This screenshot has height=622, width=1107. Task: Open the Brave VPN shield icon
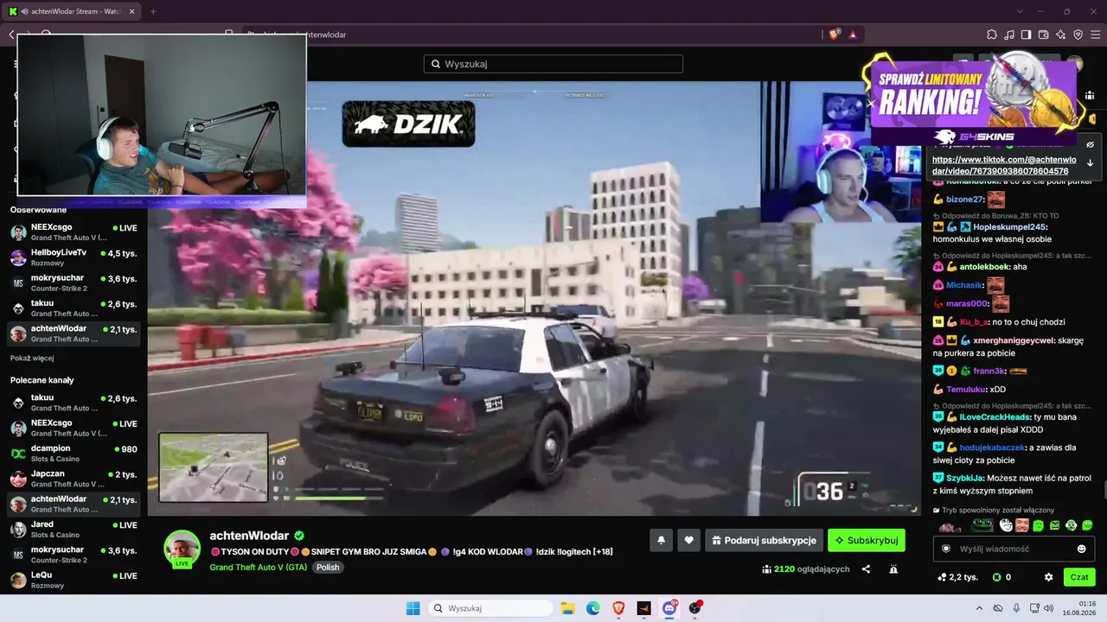tap(1078, 35)
